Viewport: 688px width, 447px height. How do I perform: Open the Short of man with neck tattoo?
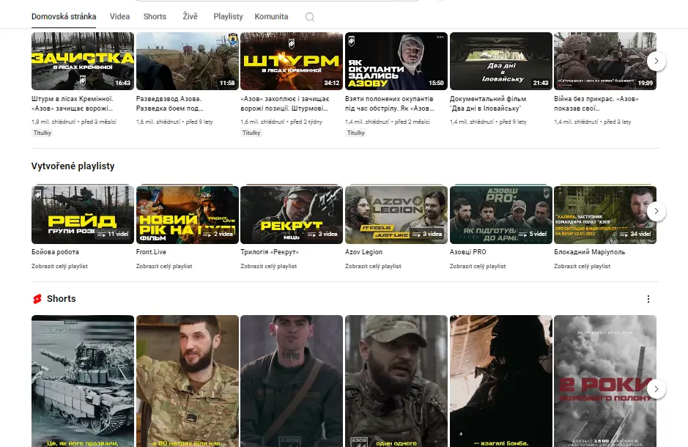(292, 381)
